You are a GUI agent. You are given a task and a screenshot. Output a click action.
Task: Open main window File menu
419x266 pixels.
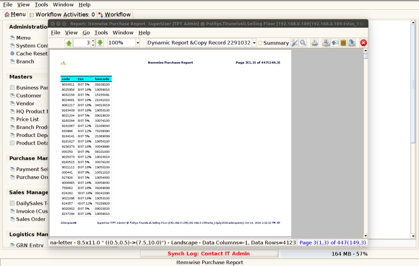click(7, 4)
